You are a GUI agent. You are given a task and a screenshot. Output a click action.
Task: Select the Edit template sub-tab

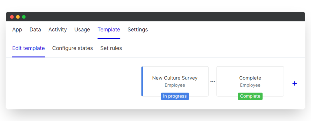point(29,48)
